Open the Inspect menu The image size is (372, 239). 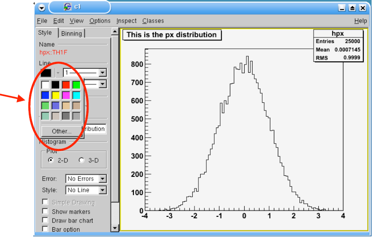(126, 21)
